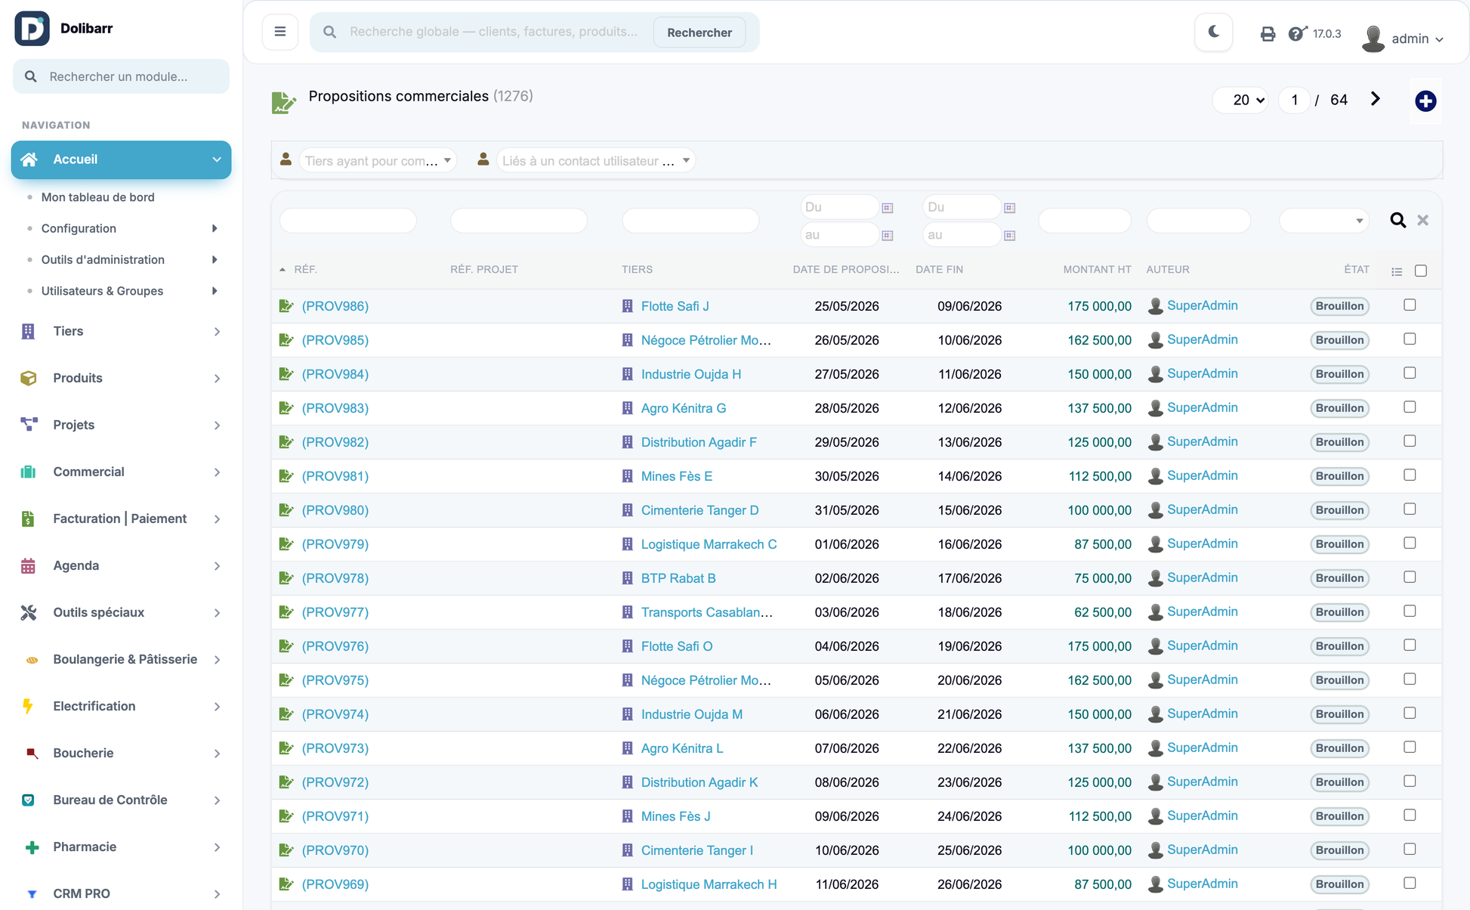Click the Commercial briefcase icon
This screenshot has height=910, width=1470.
pos(28,472)
